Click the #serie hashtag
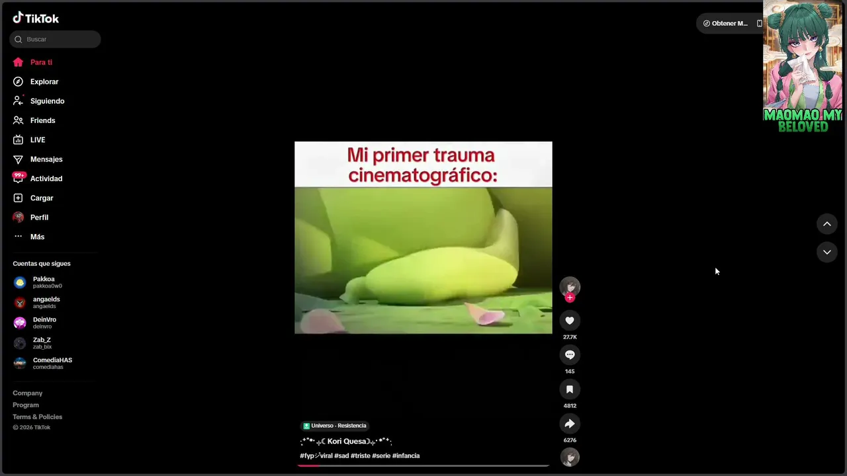 [x=381, y=456]
